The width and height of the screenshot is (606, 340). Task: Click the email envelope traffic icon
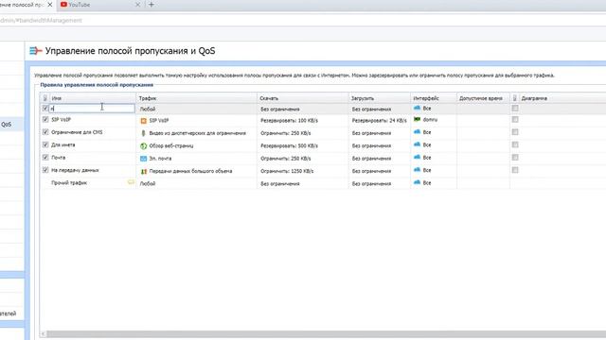pyautogui.click(x=143, y=159)
